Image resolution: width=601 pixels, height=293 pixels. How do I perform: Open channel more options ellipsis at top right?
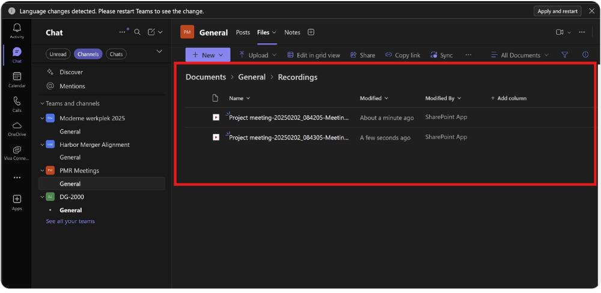click(x=582, y=32)
